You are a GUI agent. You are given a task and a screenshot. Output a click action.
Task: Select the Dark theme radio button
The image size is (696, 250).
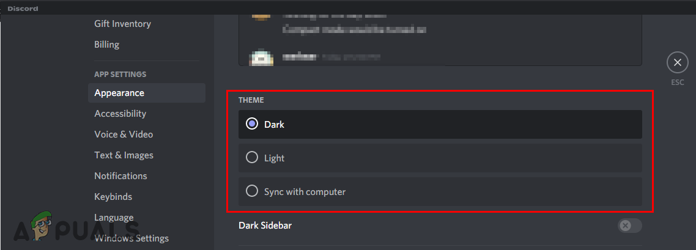251,124
